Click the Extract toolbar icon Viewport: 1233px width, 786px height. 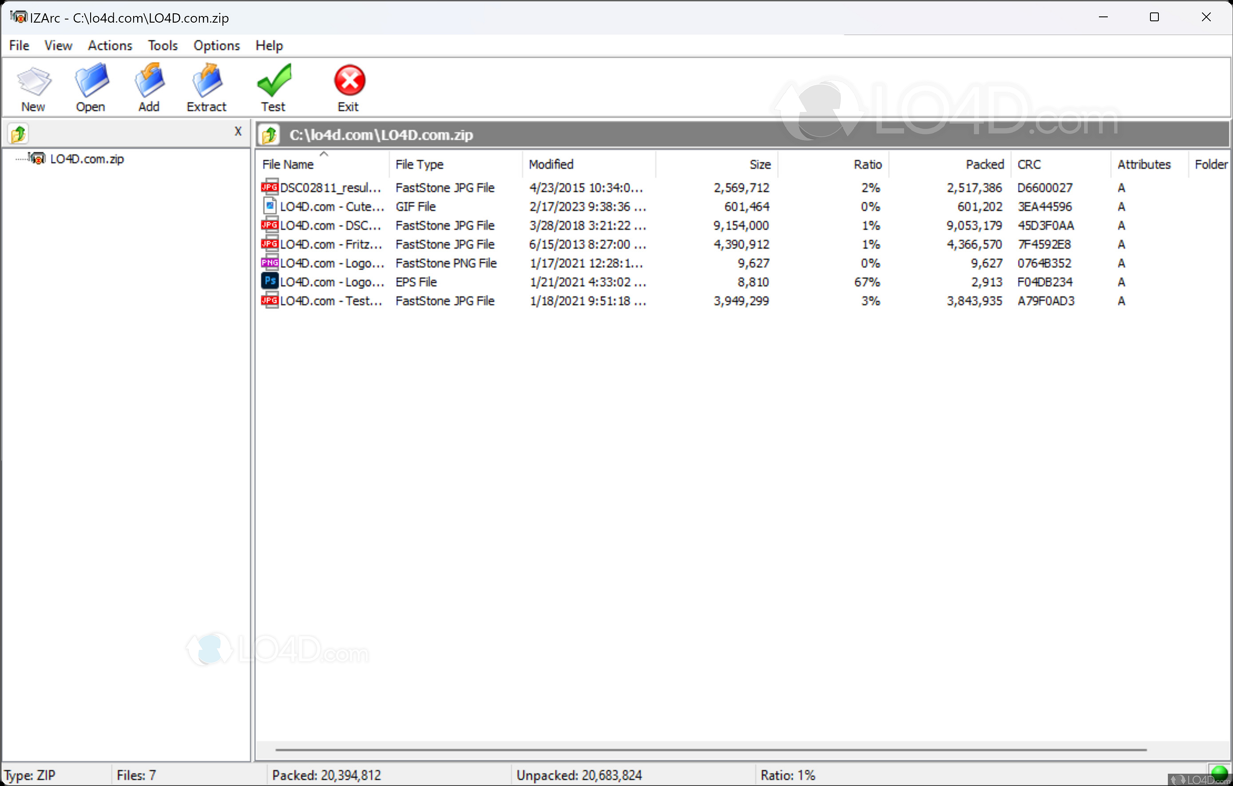[206, 81]
